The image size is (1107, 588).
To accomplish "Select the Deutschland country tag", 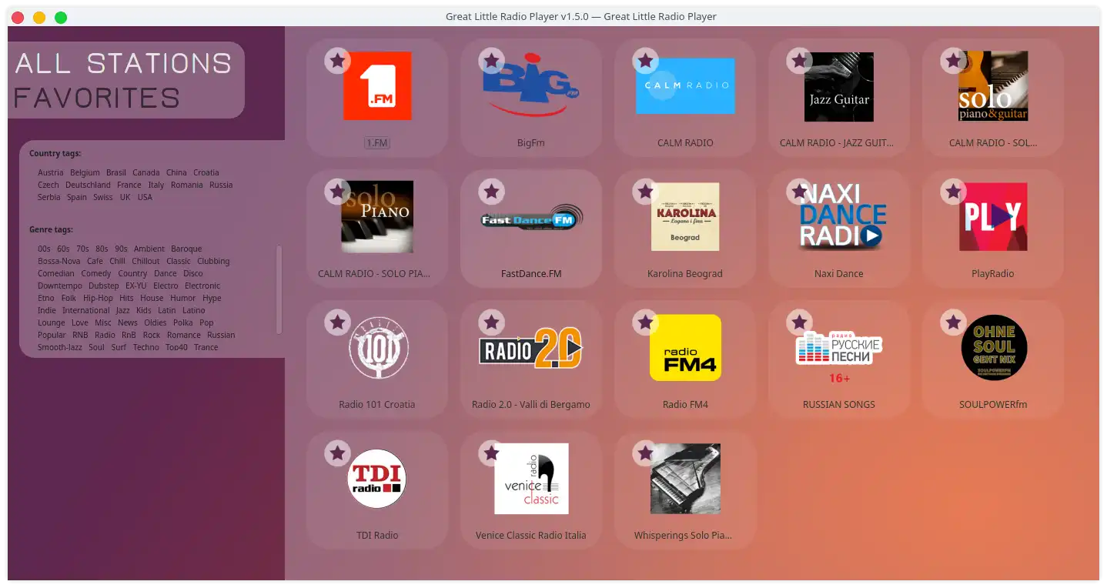I will click(x=88, y=185).
